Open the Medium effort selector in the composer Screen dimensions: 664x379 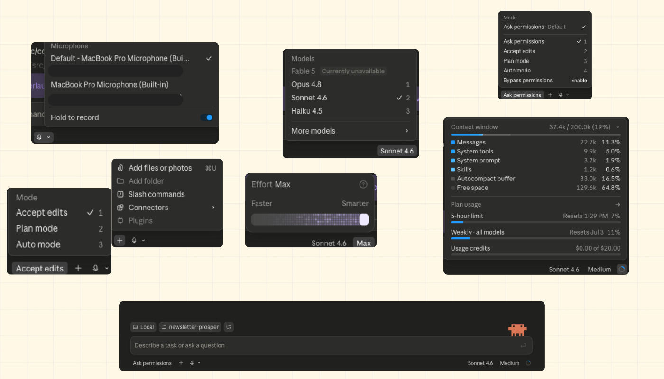click(509, 363)
